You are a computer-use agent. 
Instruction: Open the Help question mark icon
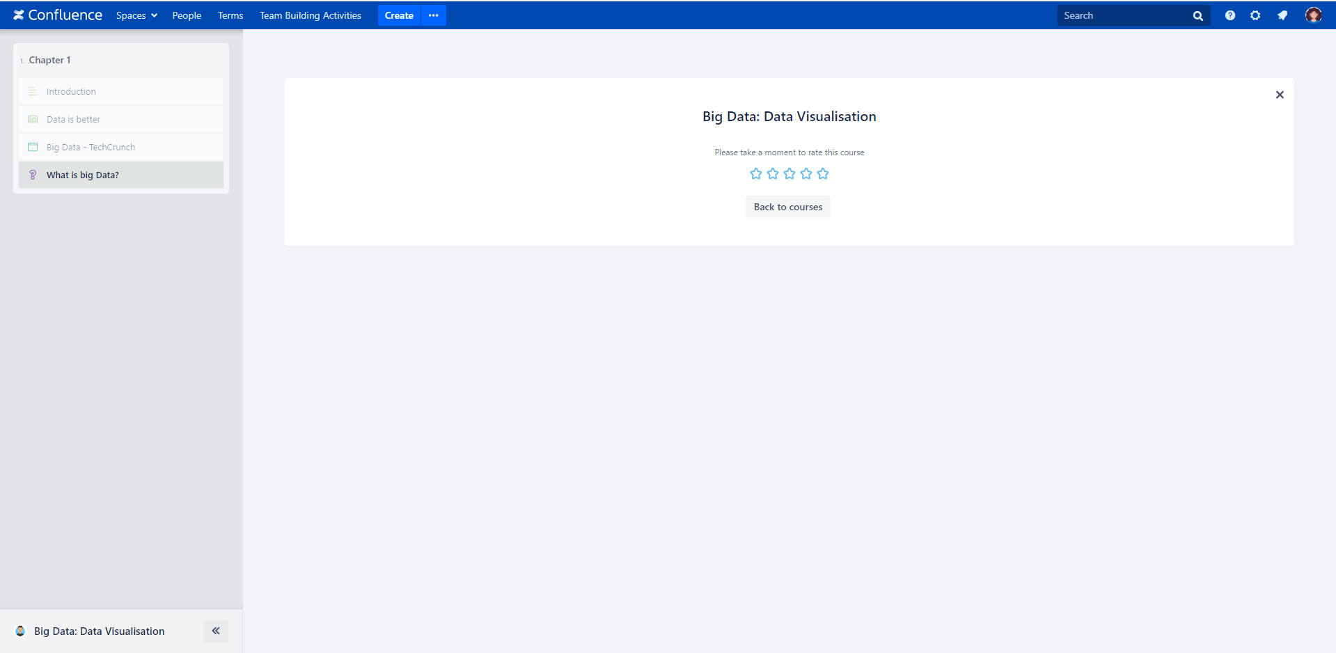(x=1230, y=15)
